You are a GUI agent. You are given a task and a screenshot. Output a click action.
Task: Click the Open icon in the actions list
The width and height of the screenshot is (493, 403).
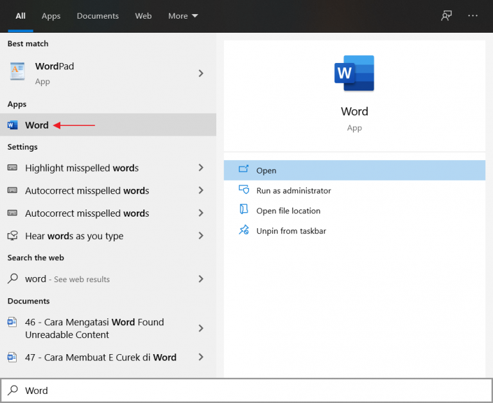point(244,170)
